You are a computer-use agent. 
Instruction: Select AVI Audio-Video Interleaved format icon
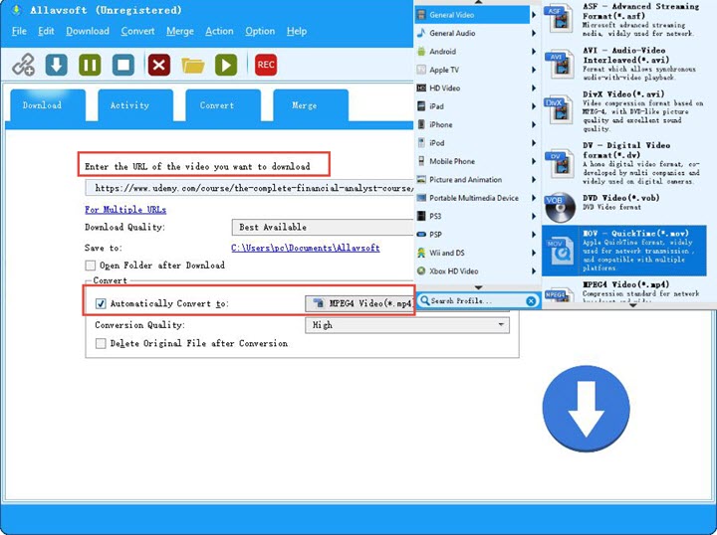pyautogui.click(x=559, y=64)
